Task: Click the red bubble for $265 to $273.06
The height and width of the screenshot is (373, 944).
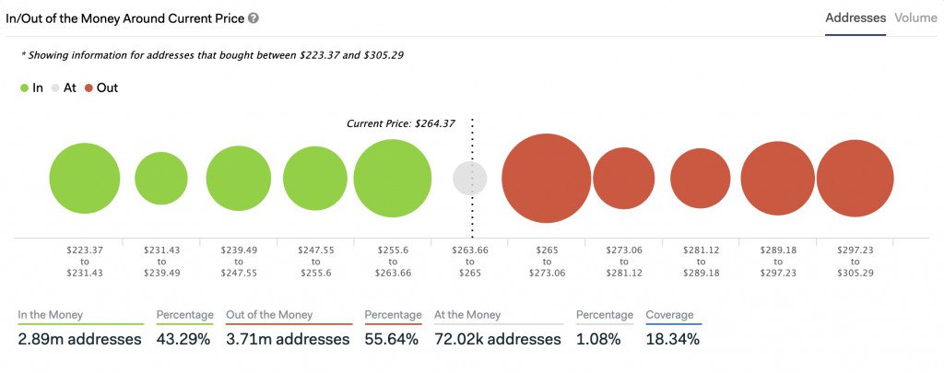Action: click(546, 179)
